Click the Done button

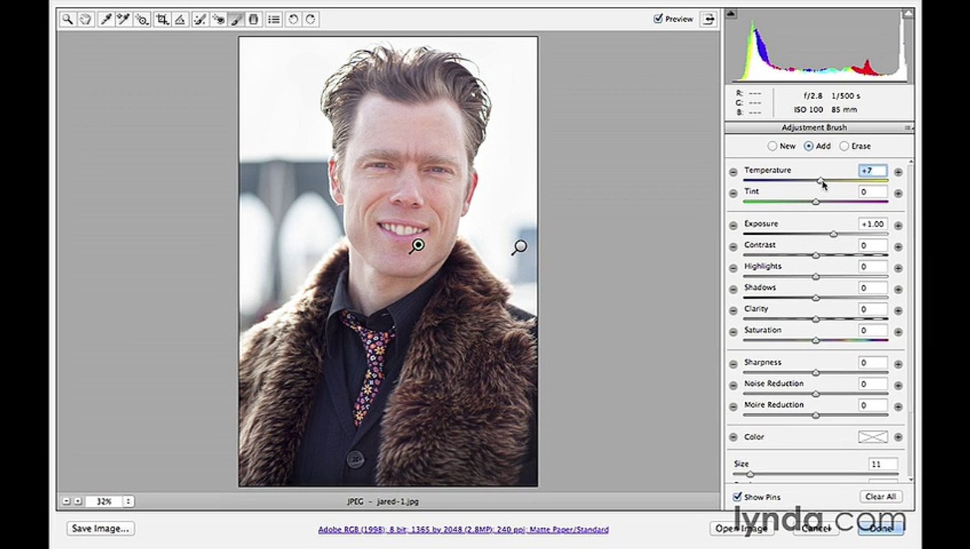(881, 528)
